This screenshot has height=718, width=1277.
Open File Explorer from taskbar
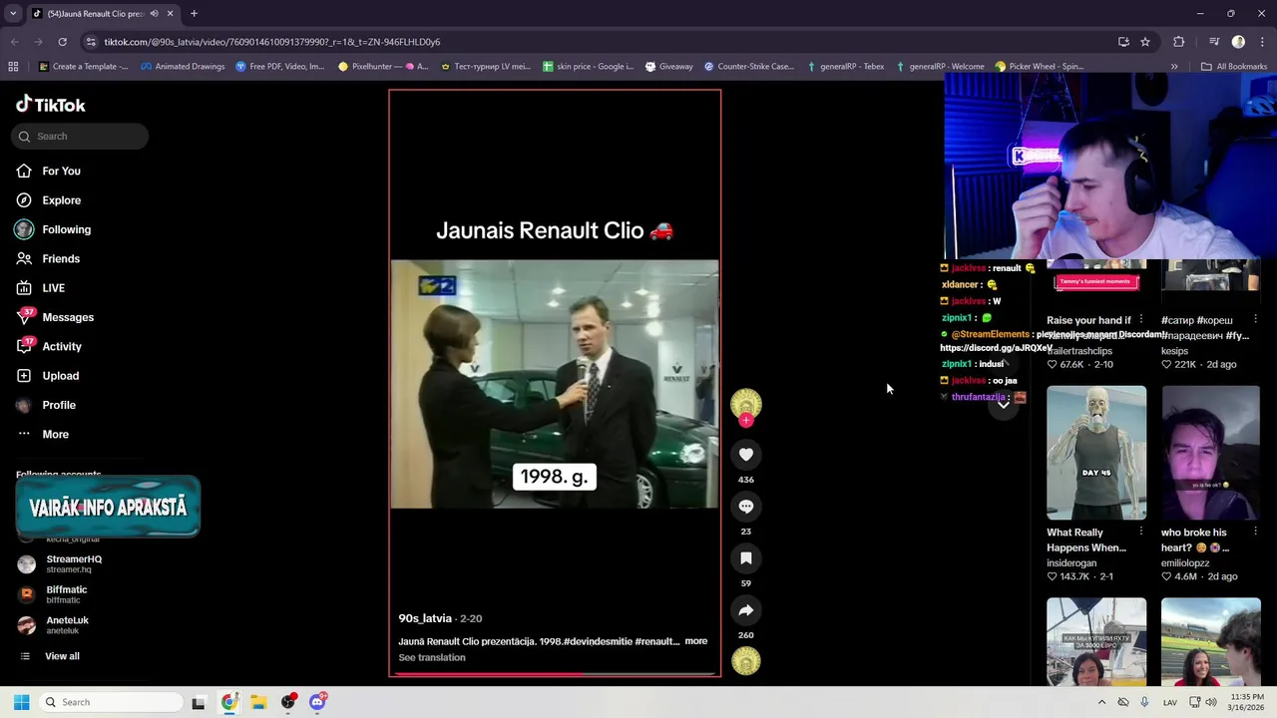click(x=258, y=702)
